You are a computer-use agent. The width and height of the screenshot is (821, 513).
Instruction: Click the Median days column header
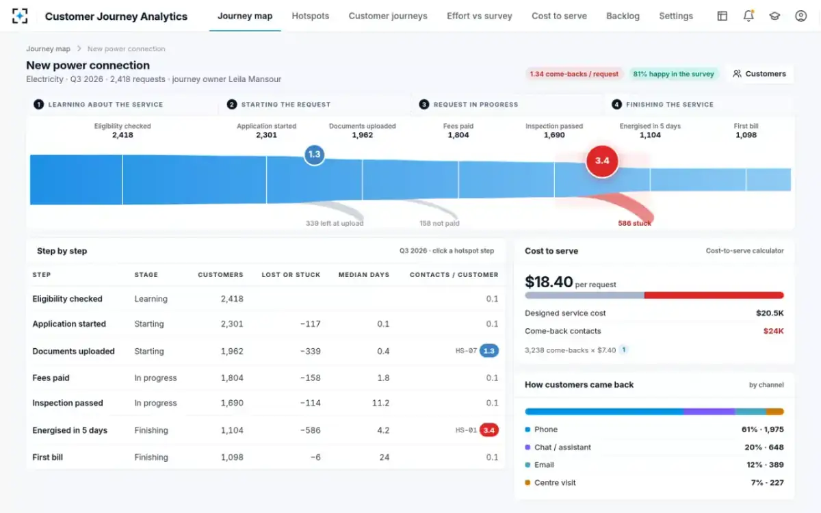click(364, 275)
